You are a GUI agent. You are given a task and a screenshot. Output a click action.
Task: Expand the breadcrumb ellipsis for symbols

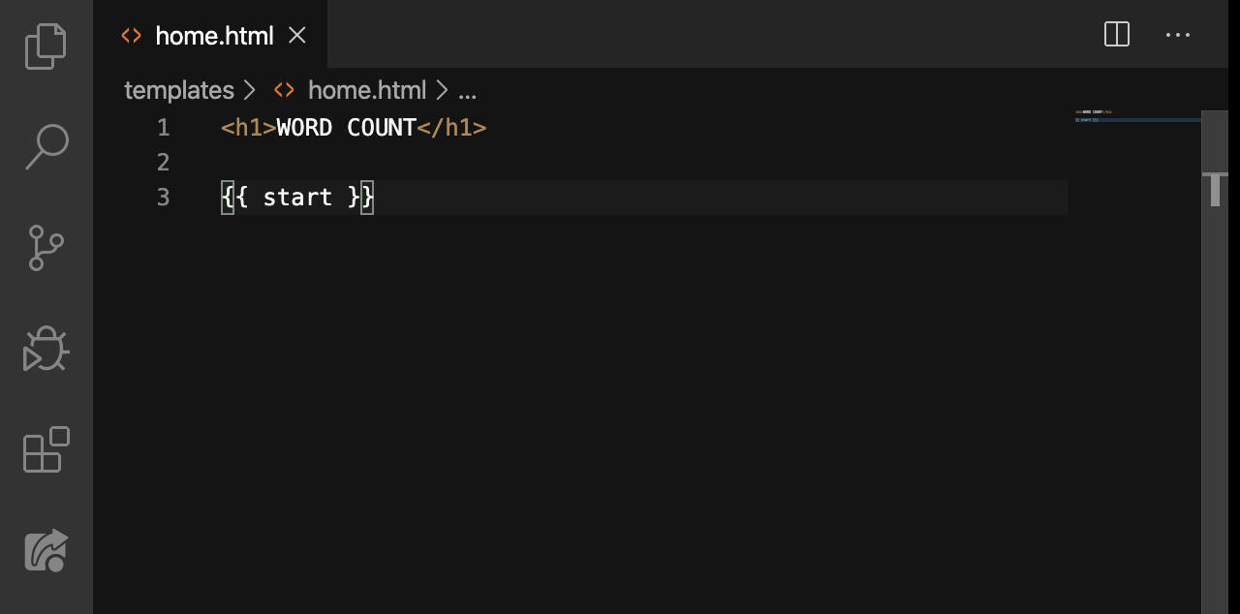tap(468, 90)
